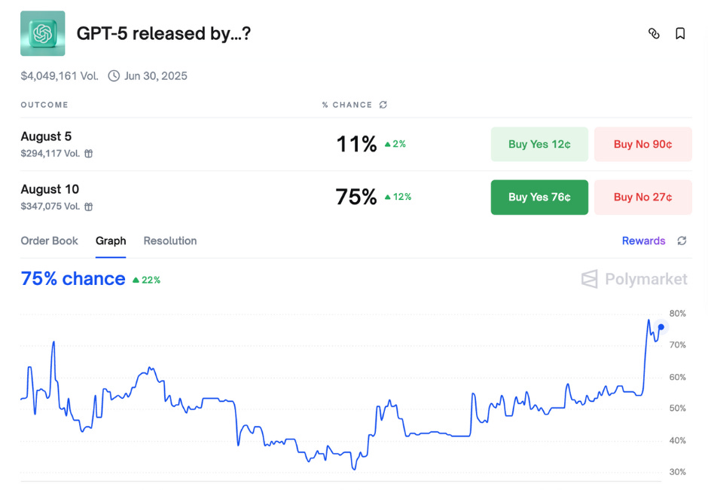
Task: Select the August 10 outcome row title
Action: coord(50,189)
